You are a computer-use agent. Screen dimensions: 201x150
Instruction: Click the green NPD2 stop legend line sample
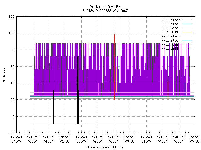[187, 24]
